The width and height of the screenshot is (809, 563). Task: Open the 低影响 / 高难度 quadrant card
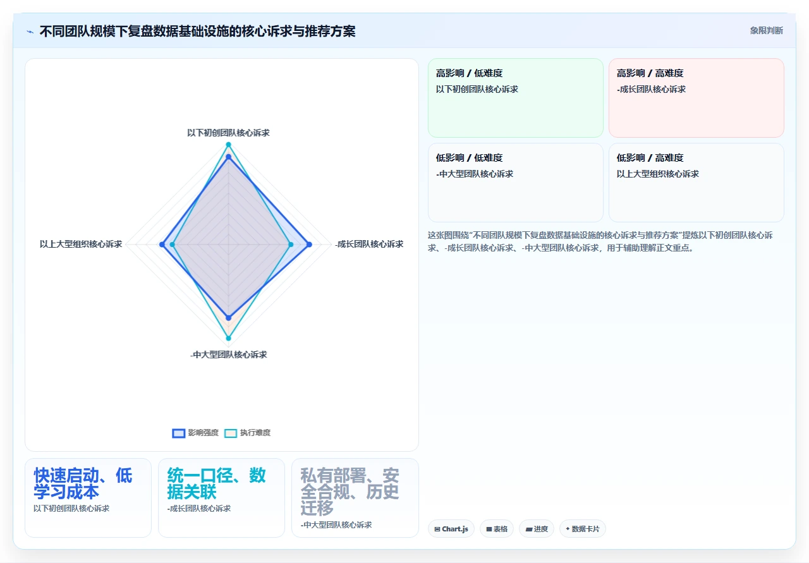696,183
